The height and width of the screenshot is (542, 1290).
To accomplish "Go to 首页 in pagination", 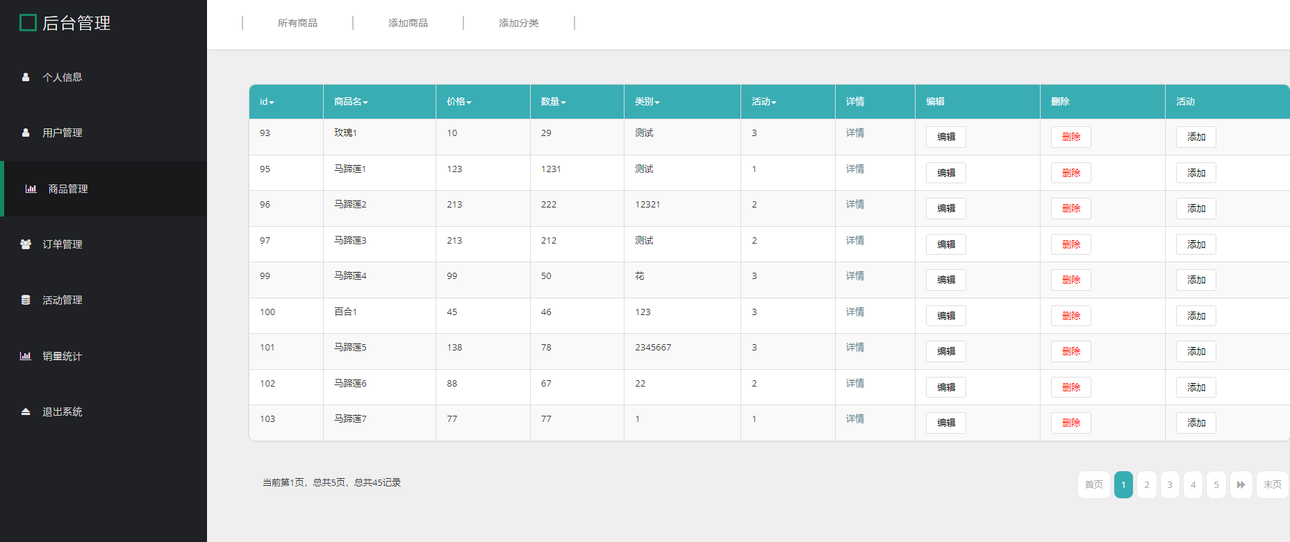I will pyautogui.click(x=1094, y=484).
